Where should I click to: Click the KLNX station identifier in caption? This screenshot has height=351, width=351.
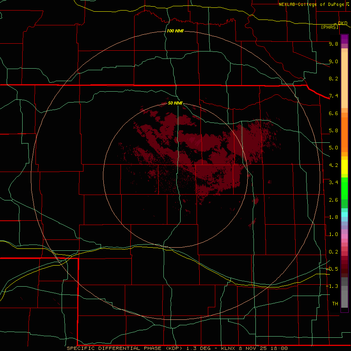click(228, 348)
